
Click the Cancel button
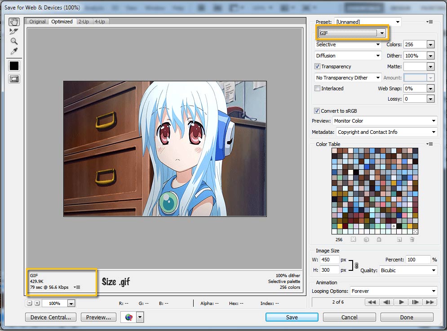(350, 318)
